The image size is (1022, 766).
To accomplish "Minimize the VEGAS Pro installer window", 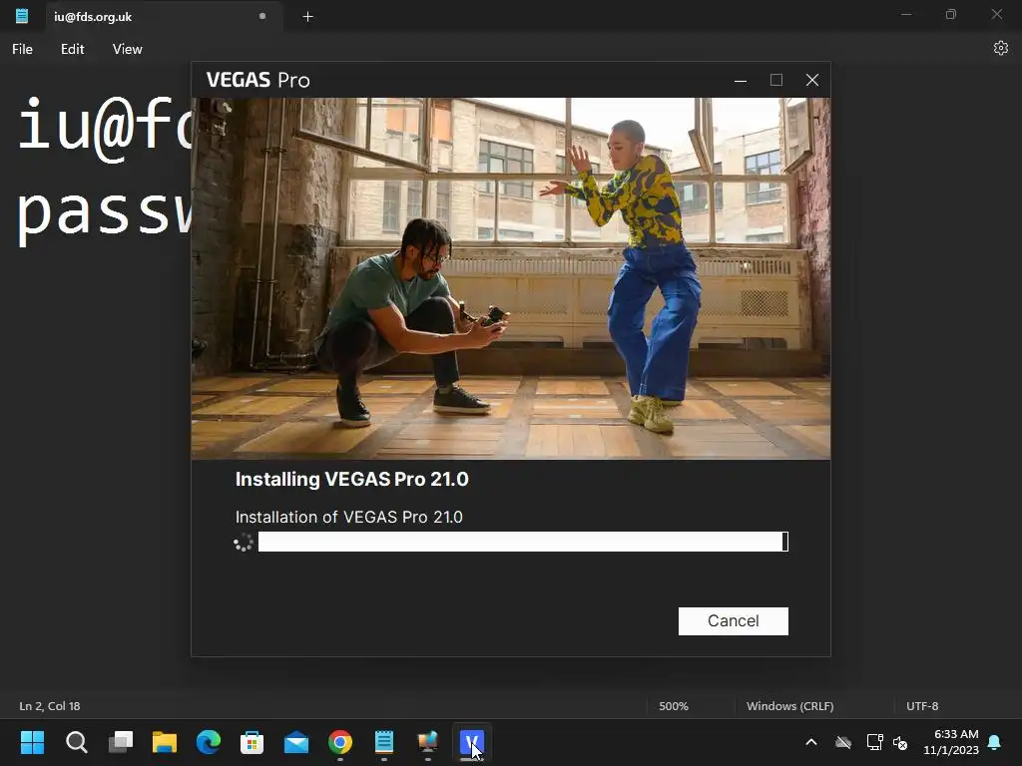I will (x=741, y=80).
